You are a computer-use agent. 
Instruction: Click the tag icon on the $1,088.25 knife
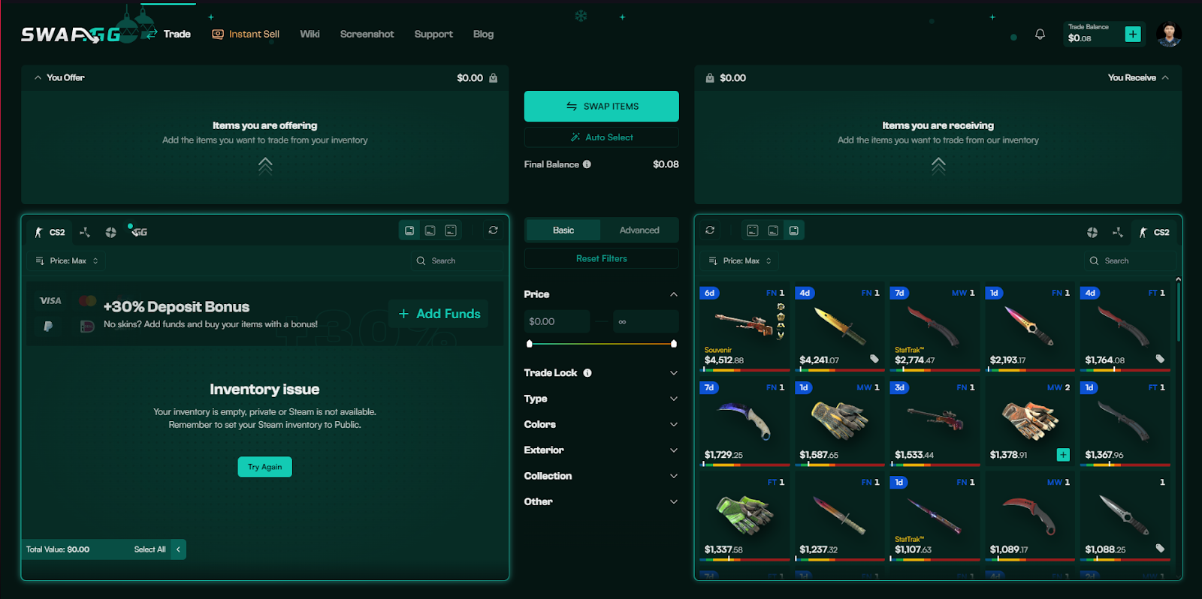coord(1160,548)
